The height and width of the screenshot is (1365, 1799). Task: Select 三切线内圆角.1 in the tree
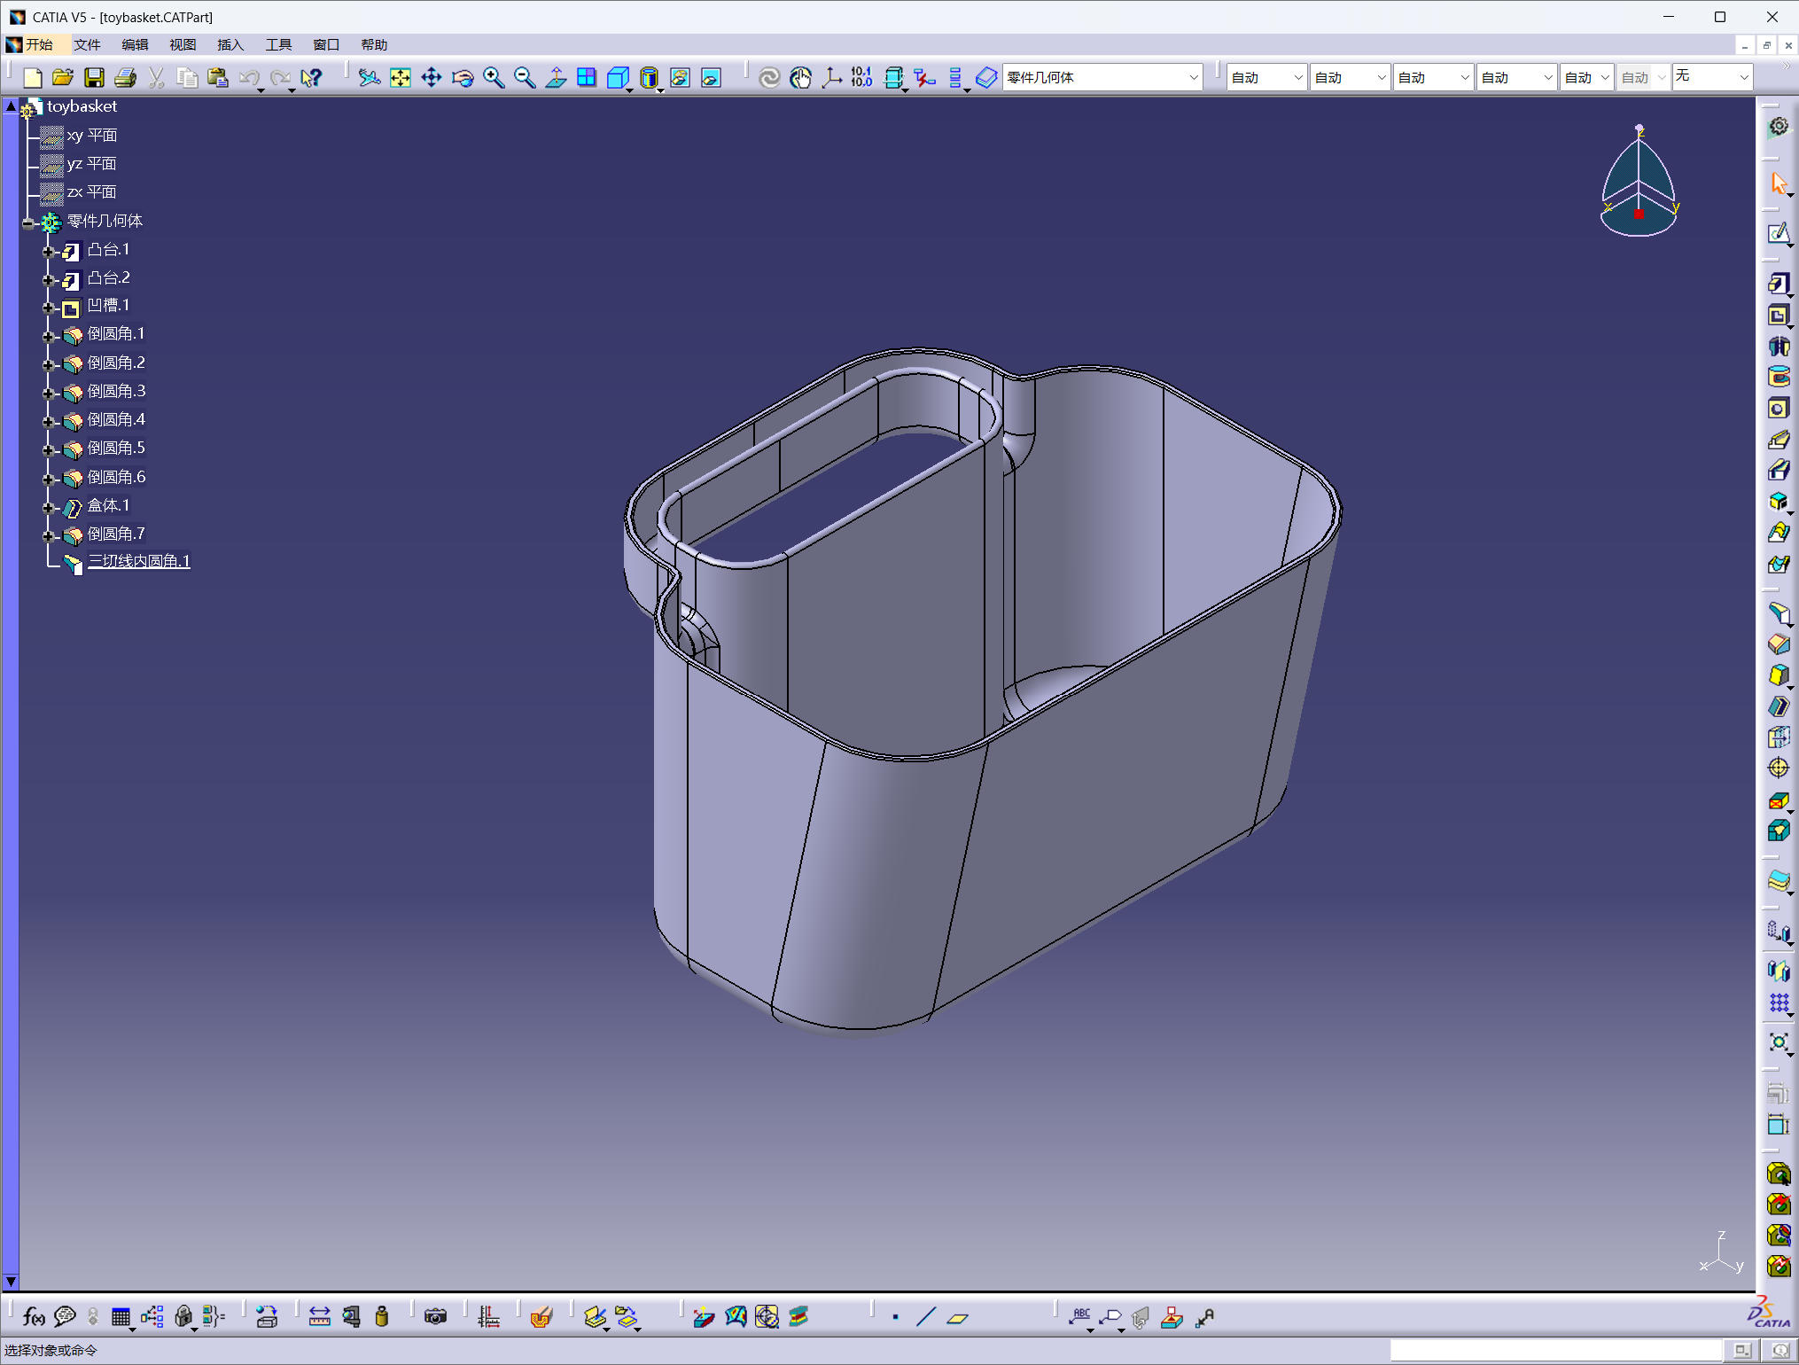point(138,561)
